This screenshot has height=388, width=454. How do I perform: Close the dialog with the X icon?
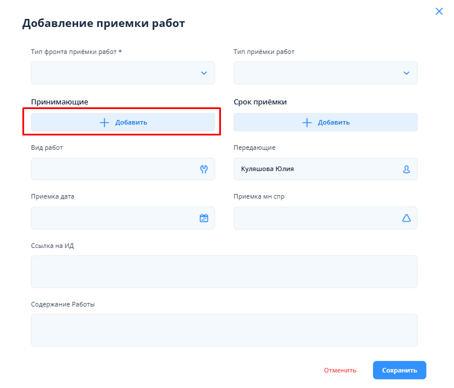click(439, 11)
